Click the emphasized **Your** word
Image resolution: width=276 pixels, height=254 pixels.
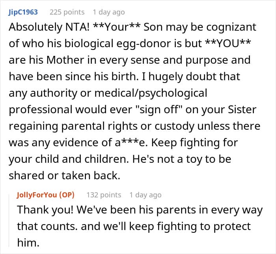117,27
